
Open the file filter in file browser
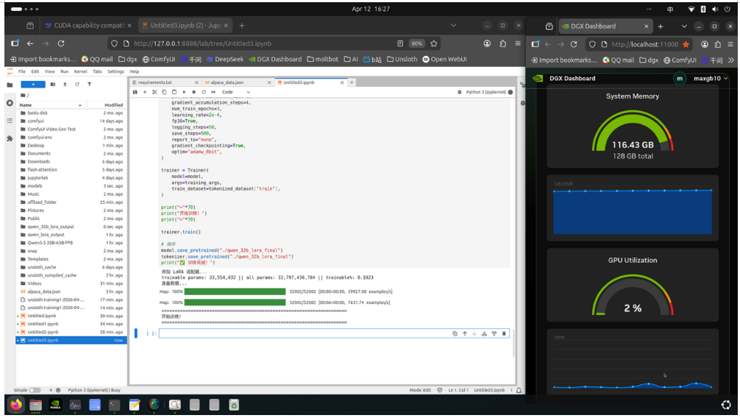89,85
